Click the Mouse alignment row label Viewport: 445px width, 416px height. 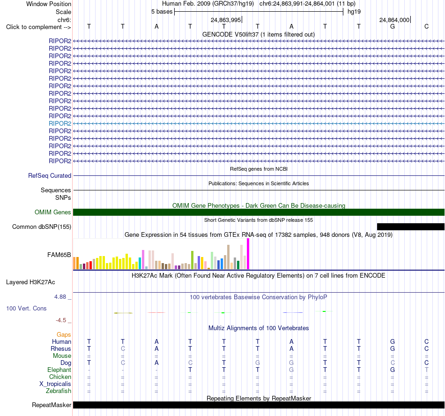(62, 356)
